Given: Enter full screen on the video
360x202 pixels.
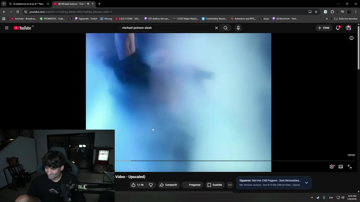Looking at the screenshot, I should pos(350,167).
